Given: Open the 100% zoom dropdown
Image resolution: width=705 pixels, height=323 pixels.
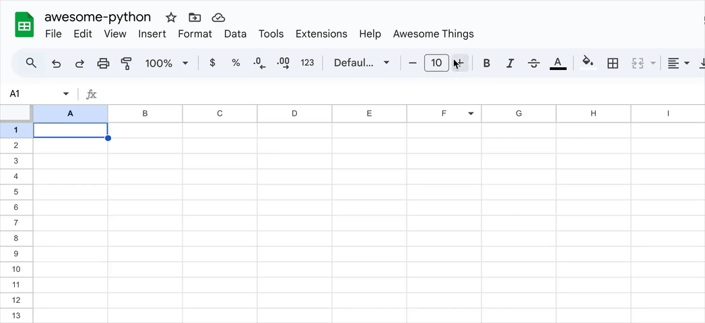Looking at the screenshot, I should (x=166, y=63).
